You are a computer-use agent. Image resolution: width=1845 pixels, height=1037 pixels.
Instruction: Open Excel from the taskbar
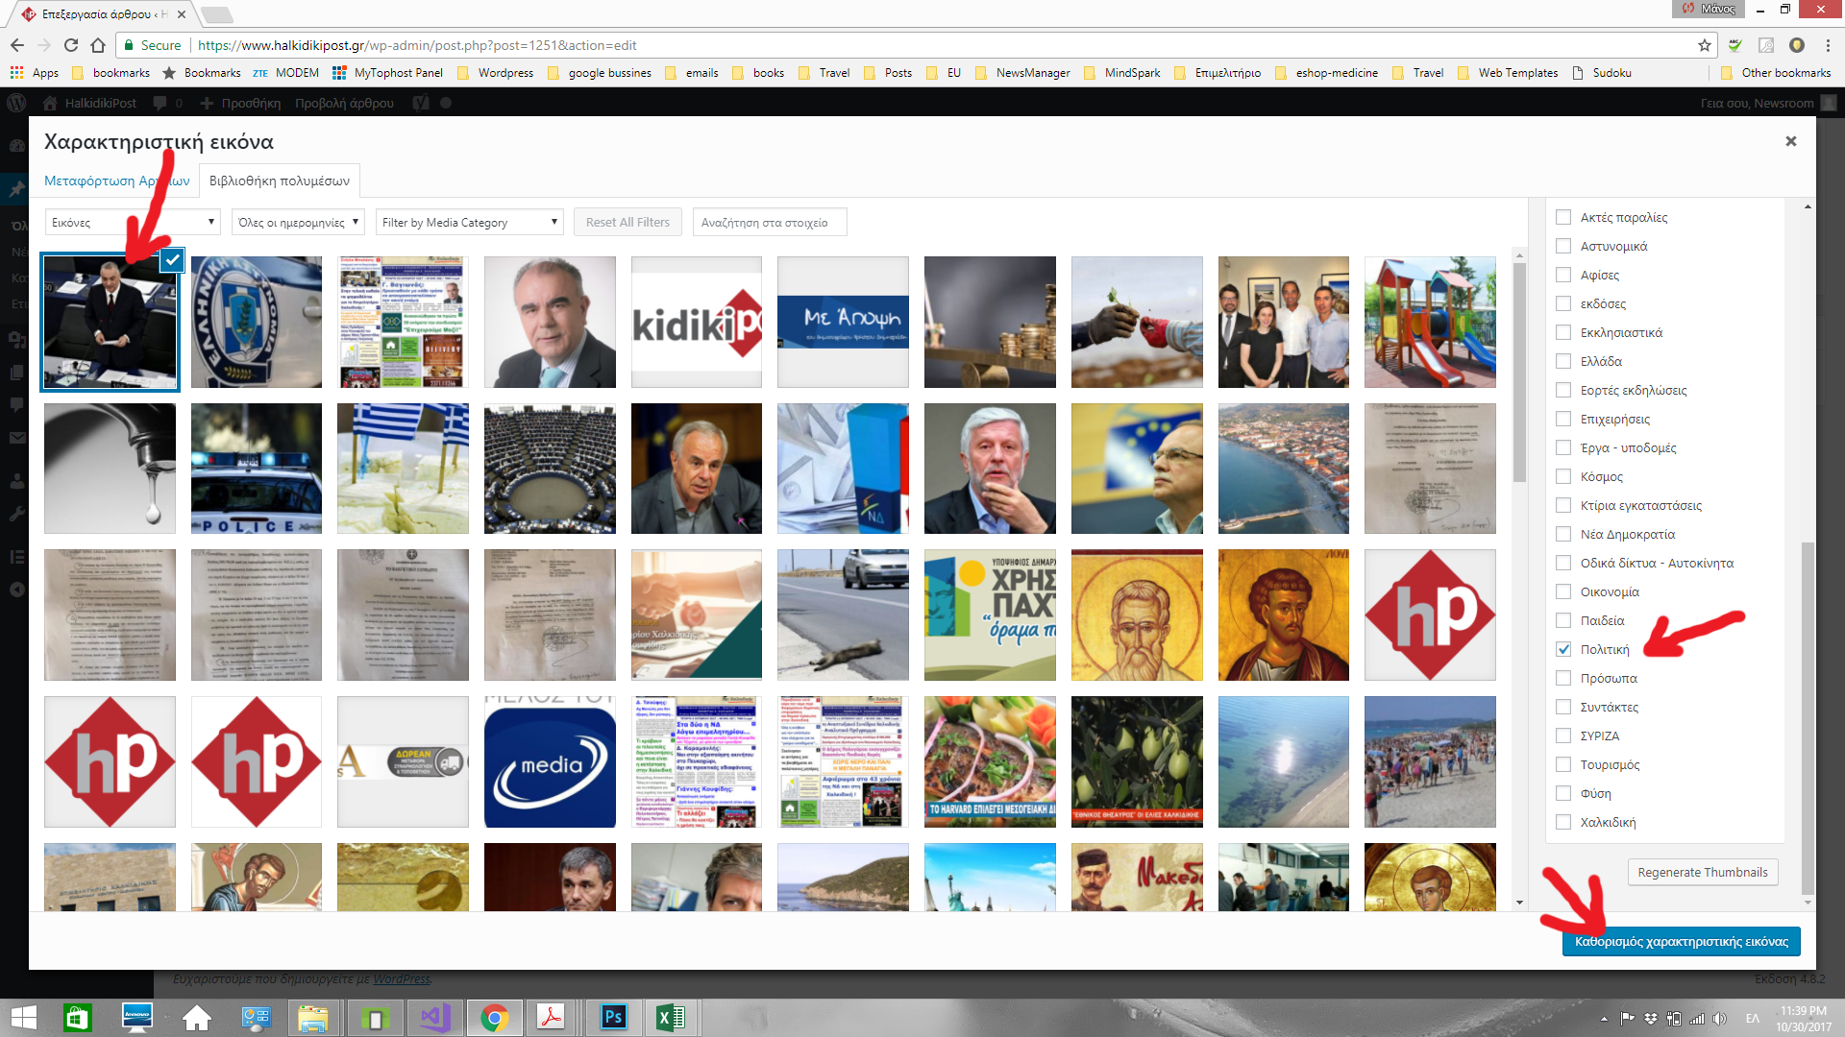coord(671,1017)
